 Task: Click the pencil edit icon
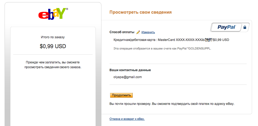pyautogui.click(x=138, y=32)
